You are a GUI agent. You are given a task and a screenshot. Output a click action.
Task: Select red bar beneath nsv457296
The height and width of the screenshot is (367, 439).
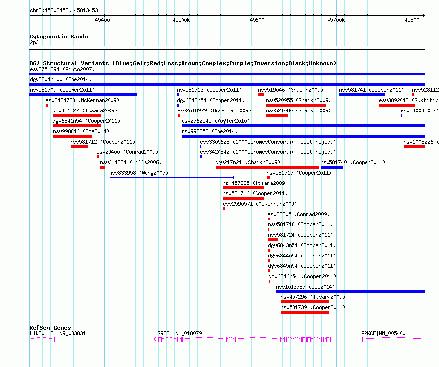(305, 302)
